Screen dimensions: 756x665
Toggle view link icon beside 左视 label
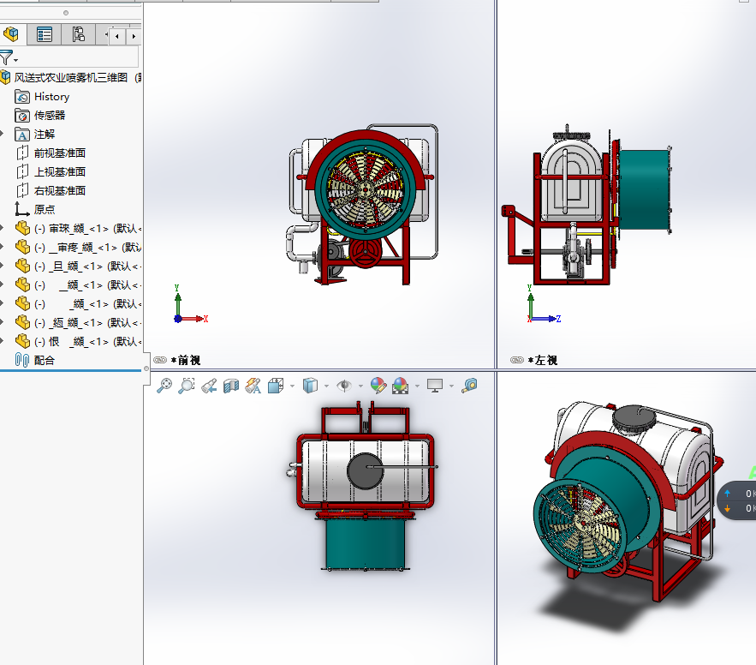516,360
